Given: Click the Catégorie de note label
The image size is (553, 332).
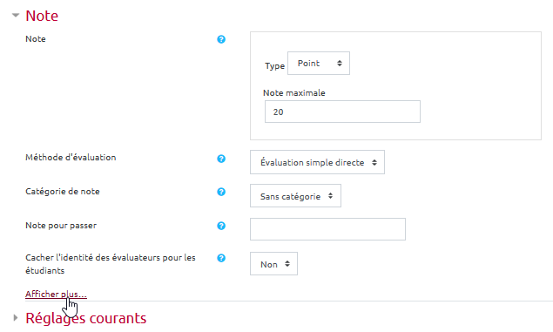Looking at the screenshot, I should (63, 192).
